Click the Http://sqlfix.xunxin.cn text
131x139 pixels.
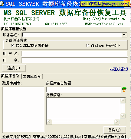[x=104, y=19]
